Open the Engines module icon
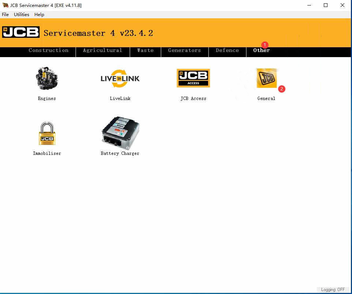This screenshot has width=352, height=294. click(47, 78)
